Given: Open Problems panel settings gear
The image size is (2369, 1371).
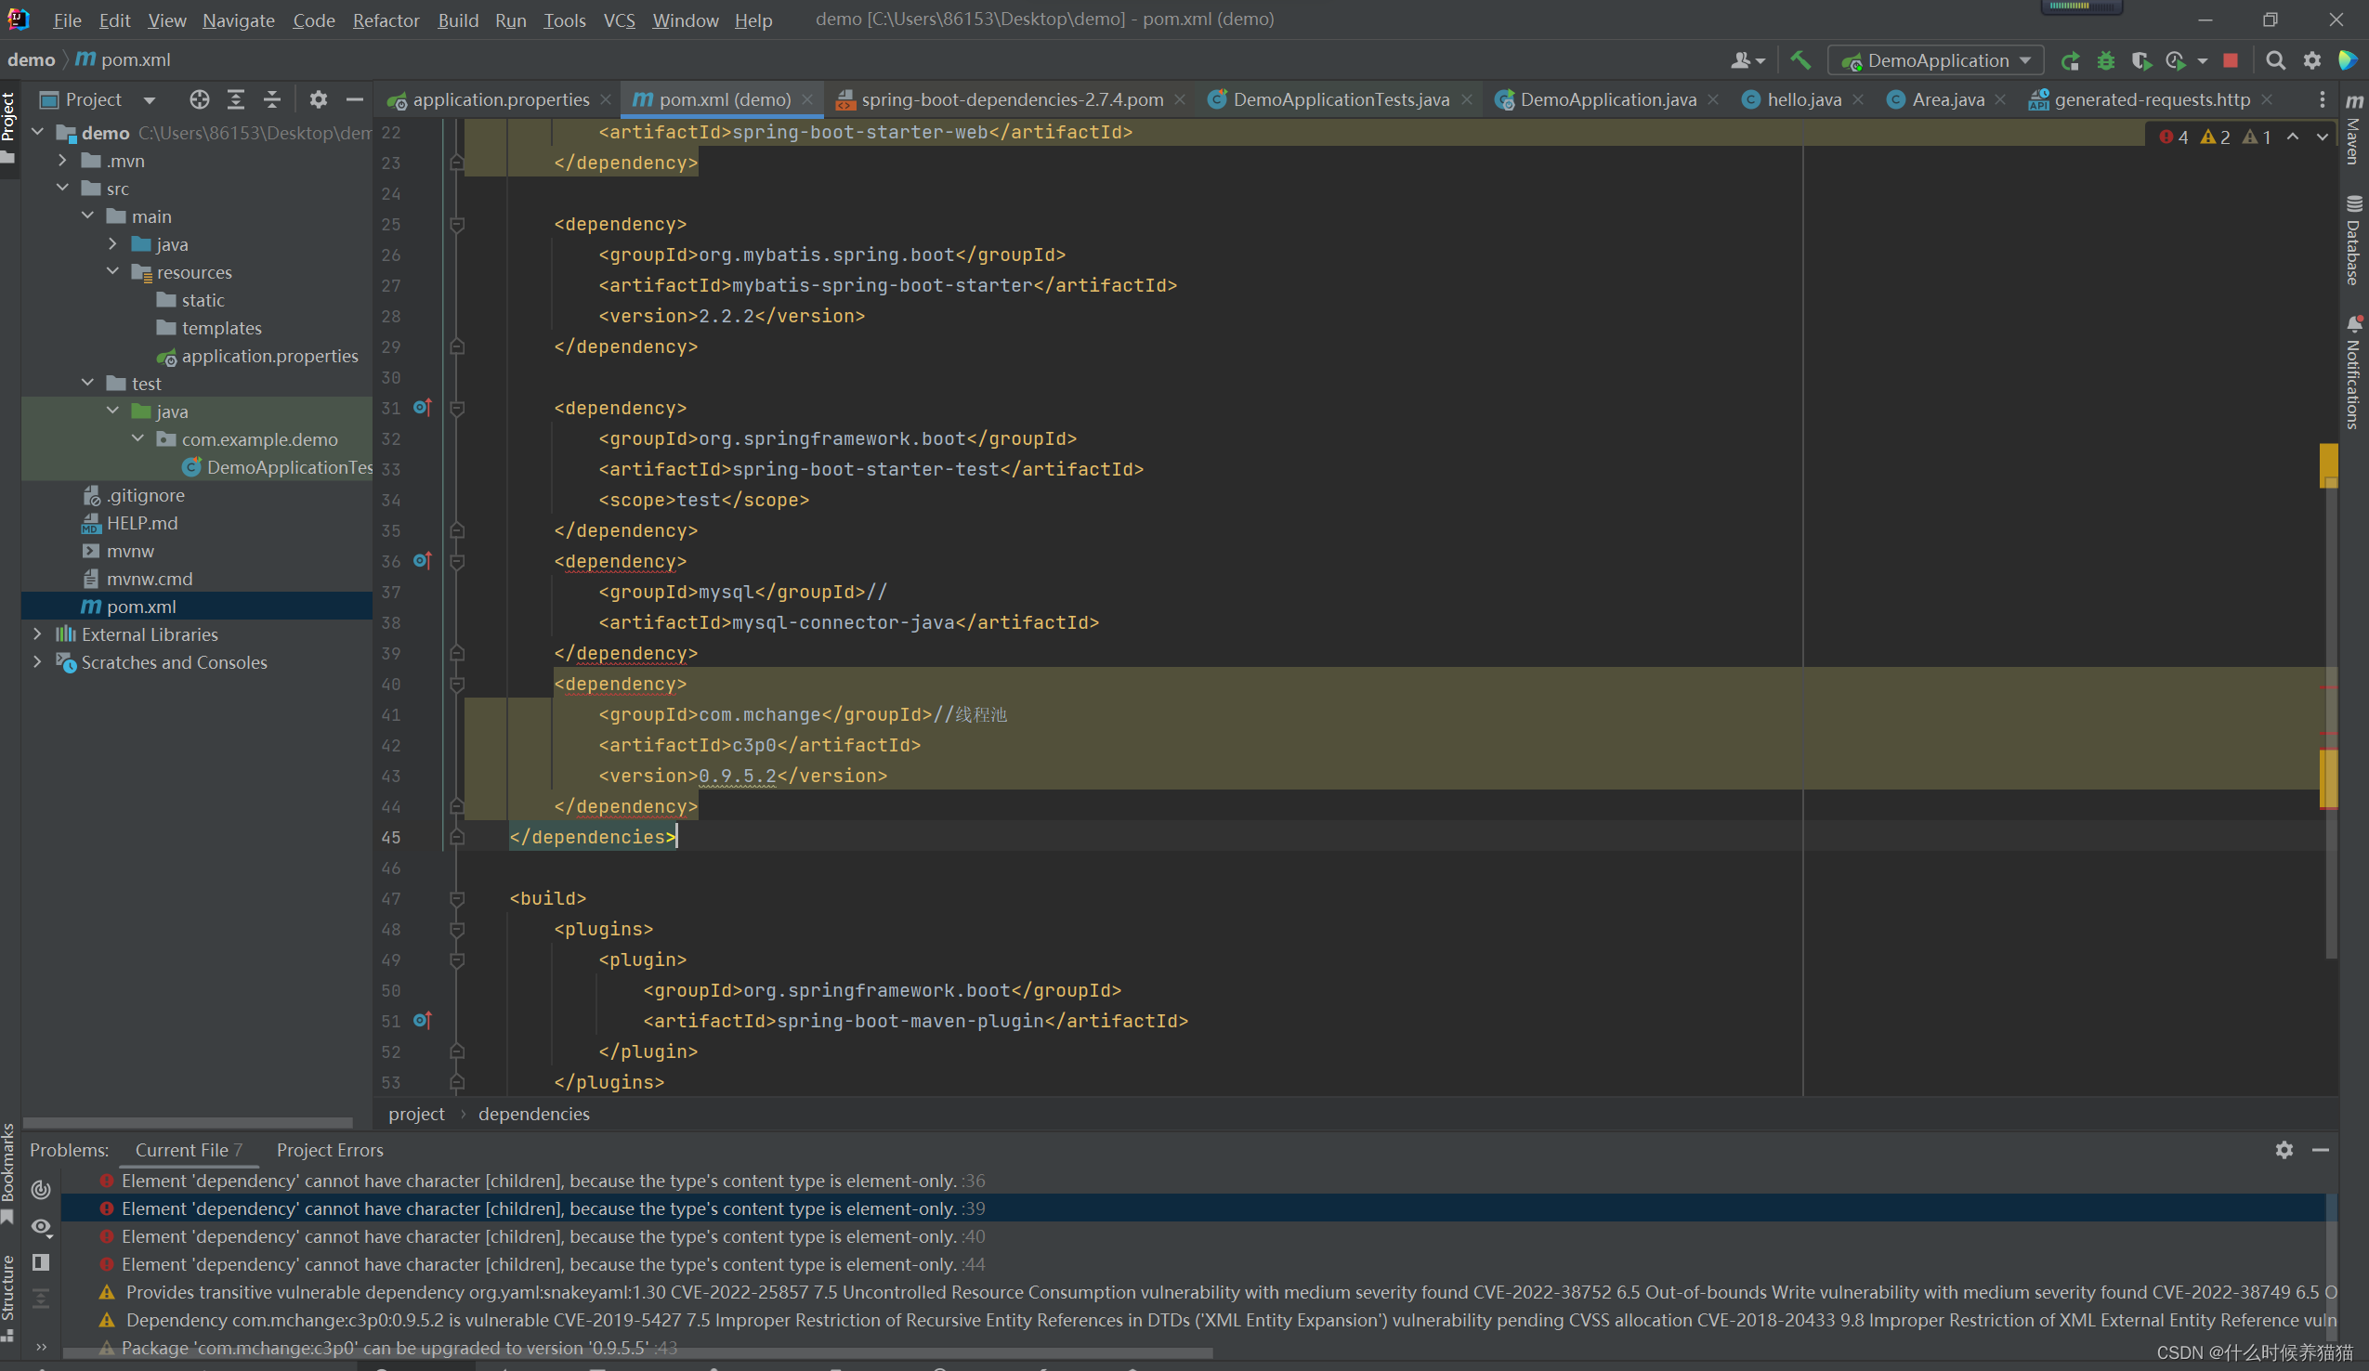Looking at the screenshot, I should tap(2284, 1149).
